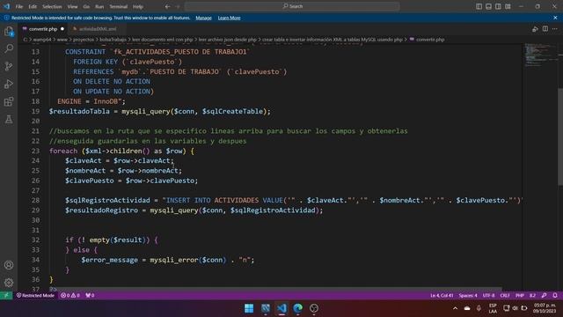Click the VS Code taskbar icon
The width and height of the screenshot is (563, 317).
tap(281, 308)
